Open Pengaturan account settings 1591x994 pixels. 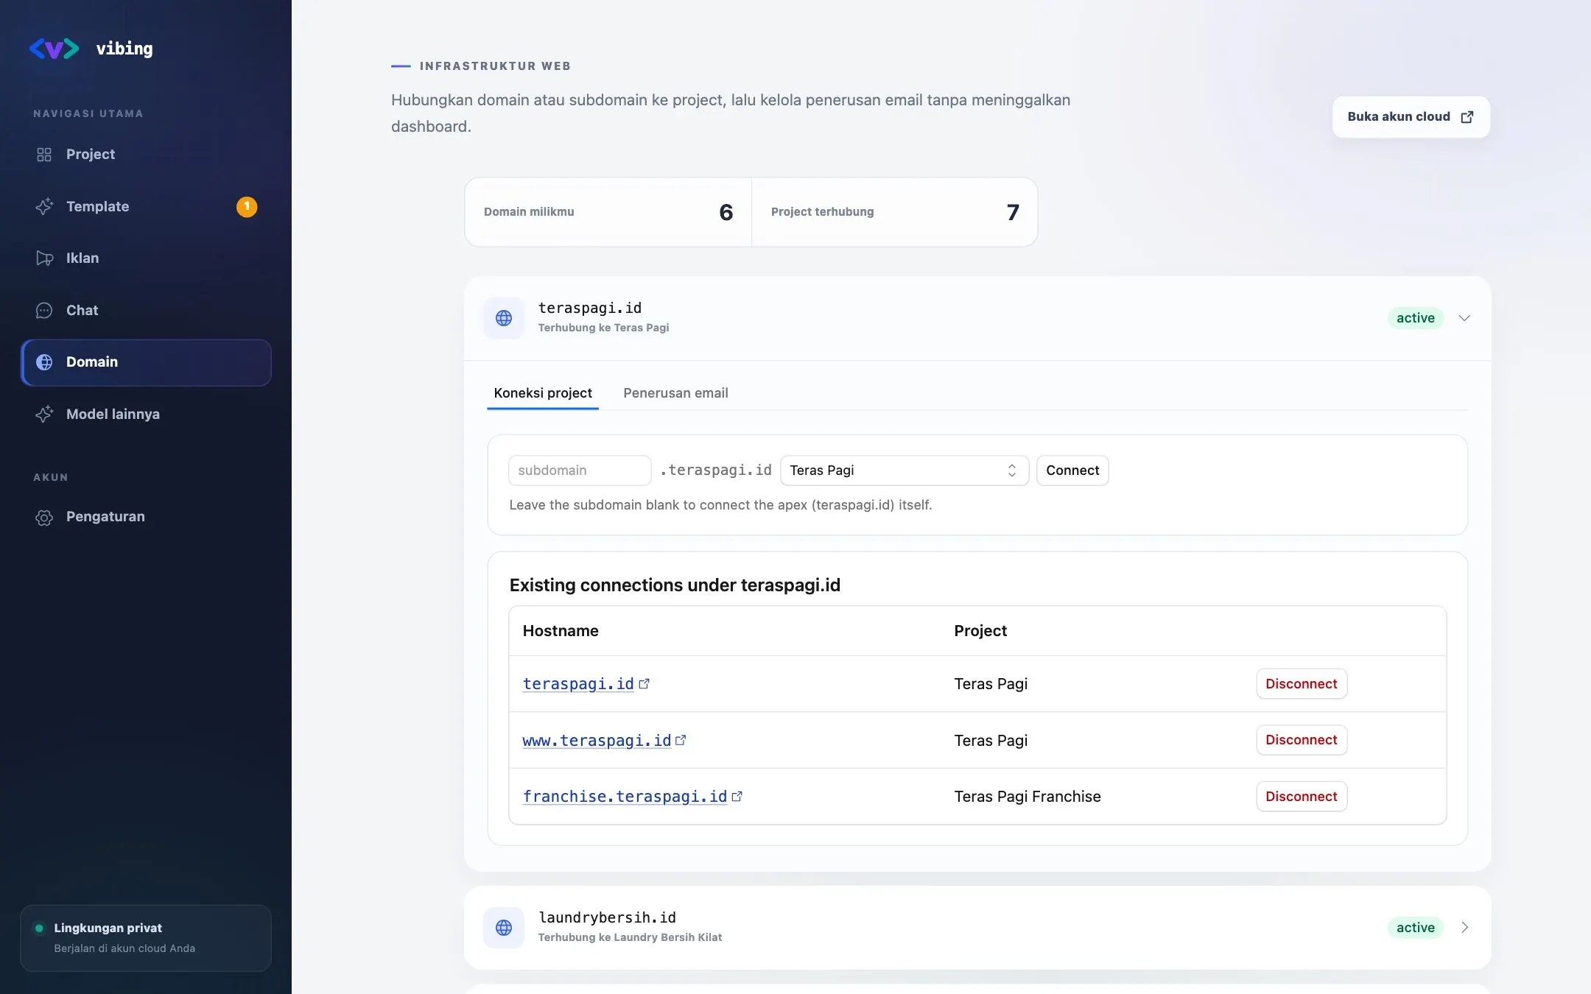tap(146, 517)
